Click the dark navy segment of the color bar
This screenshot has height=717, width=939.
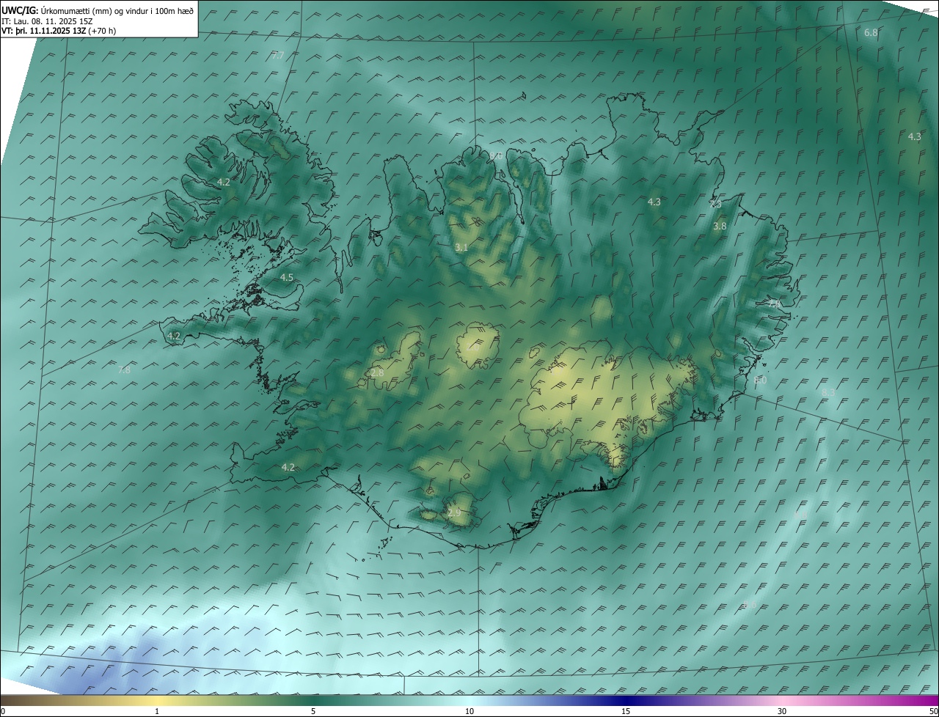[626, 700]
